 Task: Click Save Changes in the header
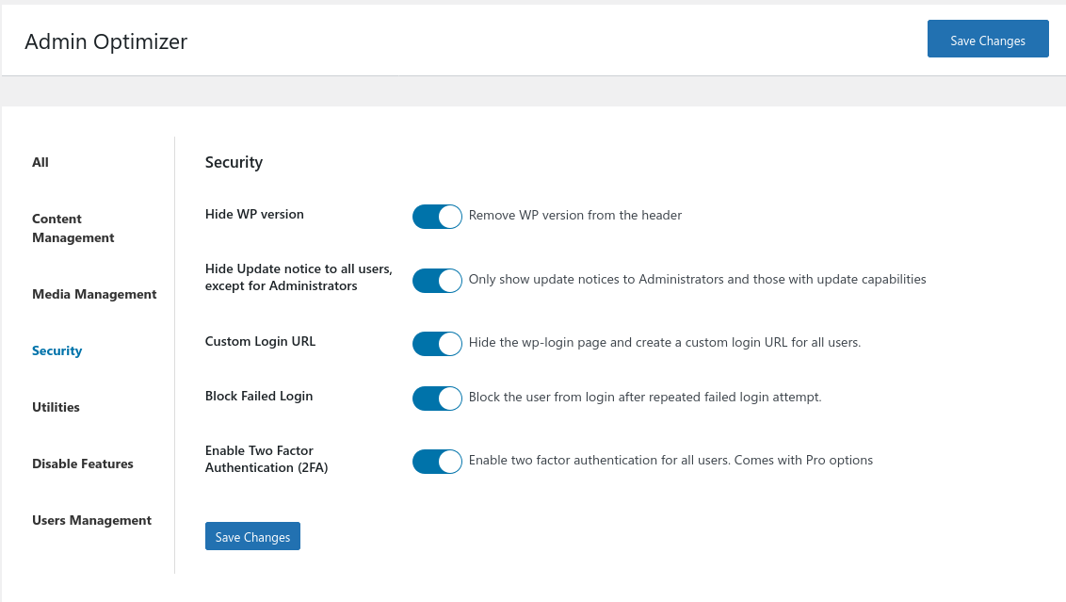[x=988, y=39]
